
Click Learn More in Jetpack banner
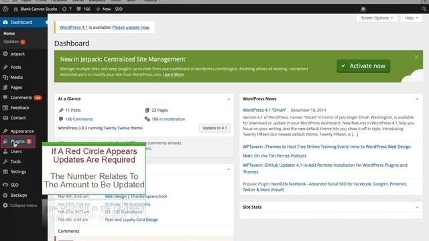tap(173, 74)
